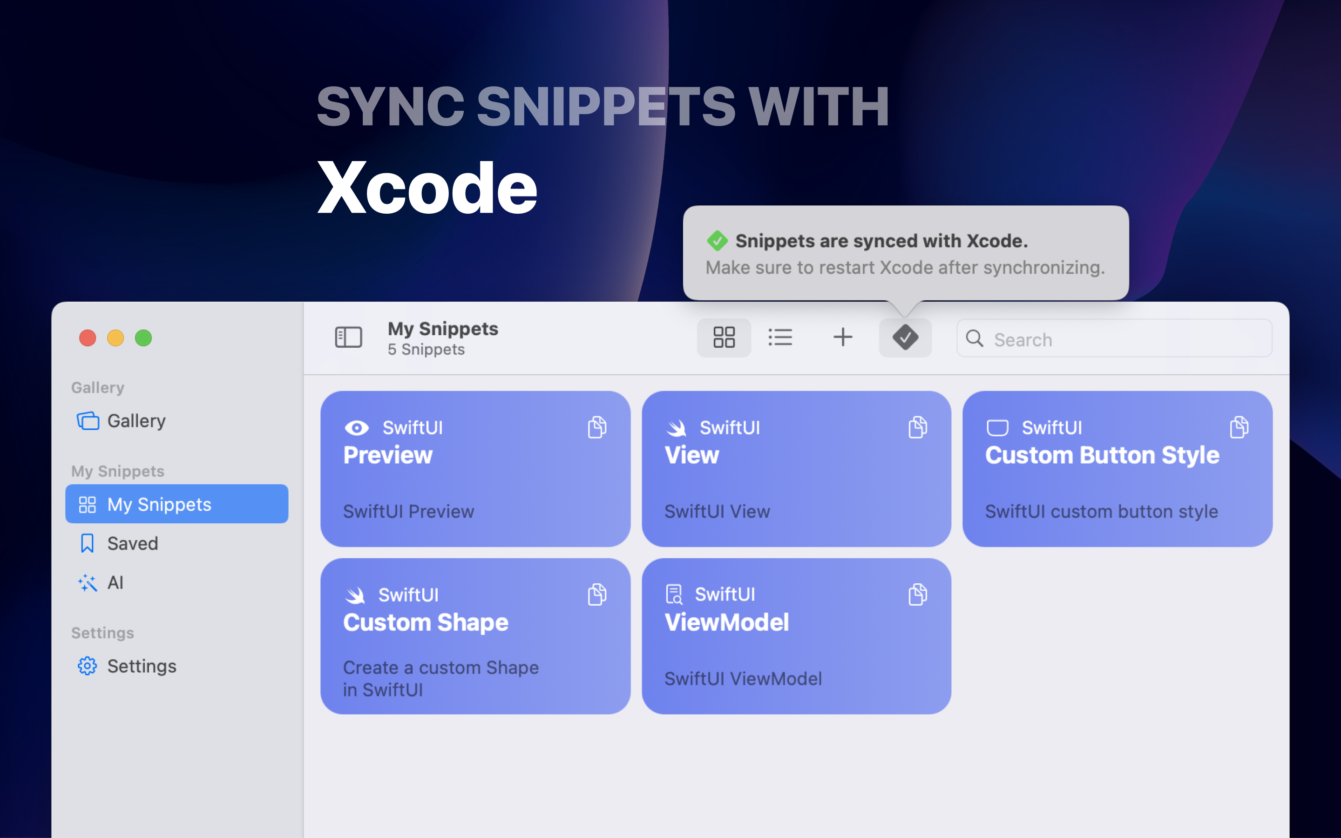Click the Settings gear icon
This screenshot has width=1341, height=838.
pos(87,666)
